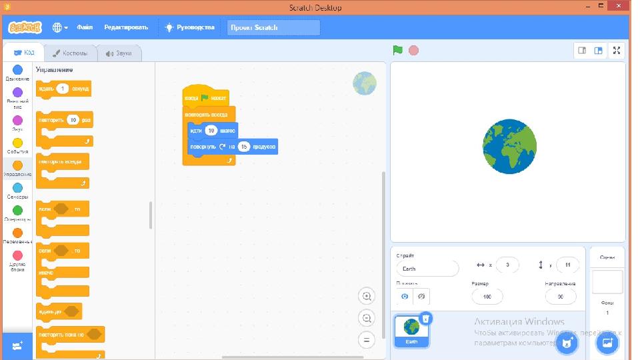The image size is (640, 360).
Task: Open the language globe dropdown
Action: click(x=59, y=27)
